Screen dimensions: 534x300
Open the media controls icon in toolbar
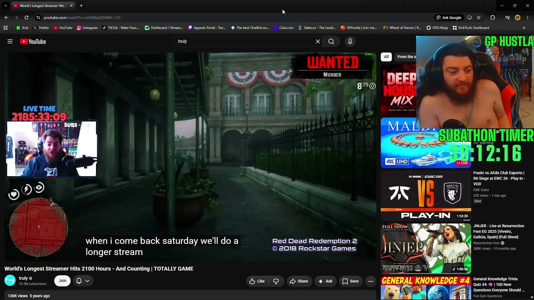(x=507, y=17)
